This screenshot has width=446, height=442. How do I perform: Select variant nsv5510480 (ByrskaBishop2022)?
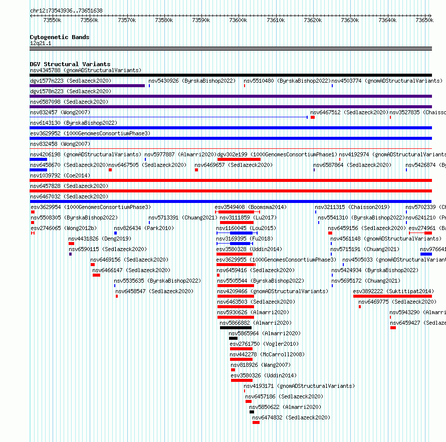[x=287, y=81]
